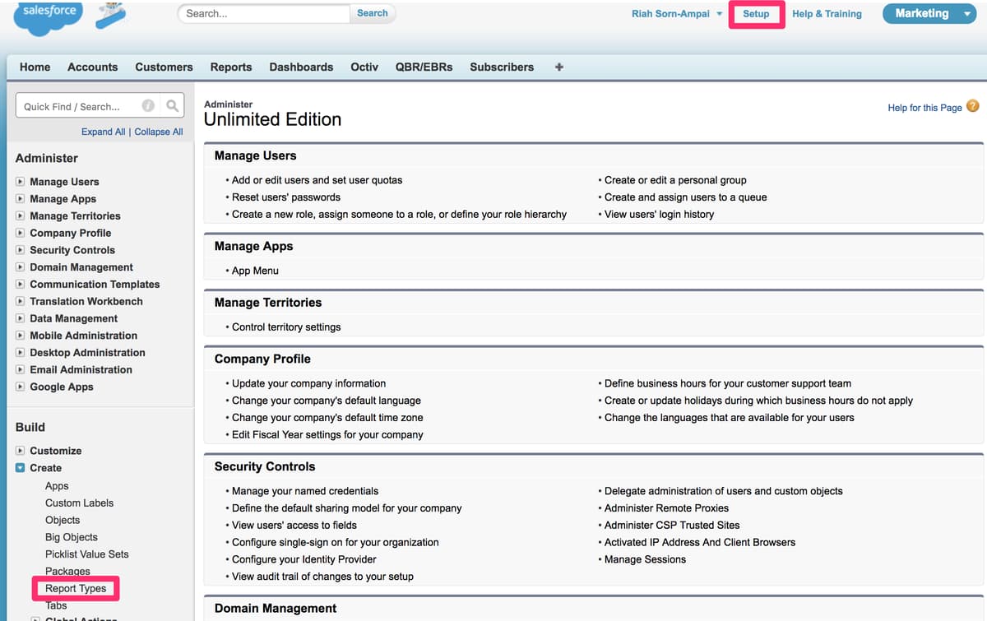Click the orange help icon near Help for this Page
Image resolution: width=987 pixels, height=621 pixels.
pos(972,107)
